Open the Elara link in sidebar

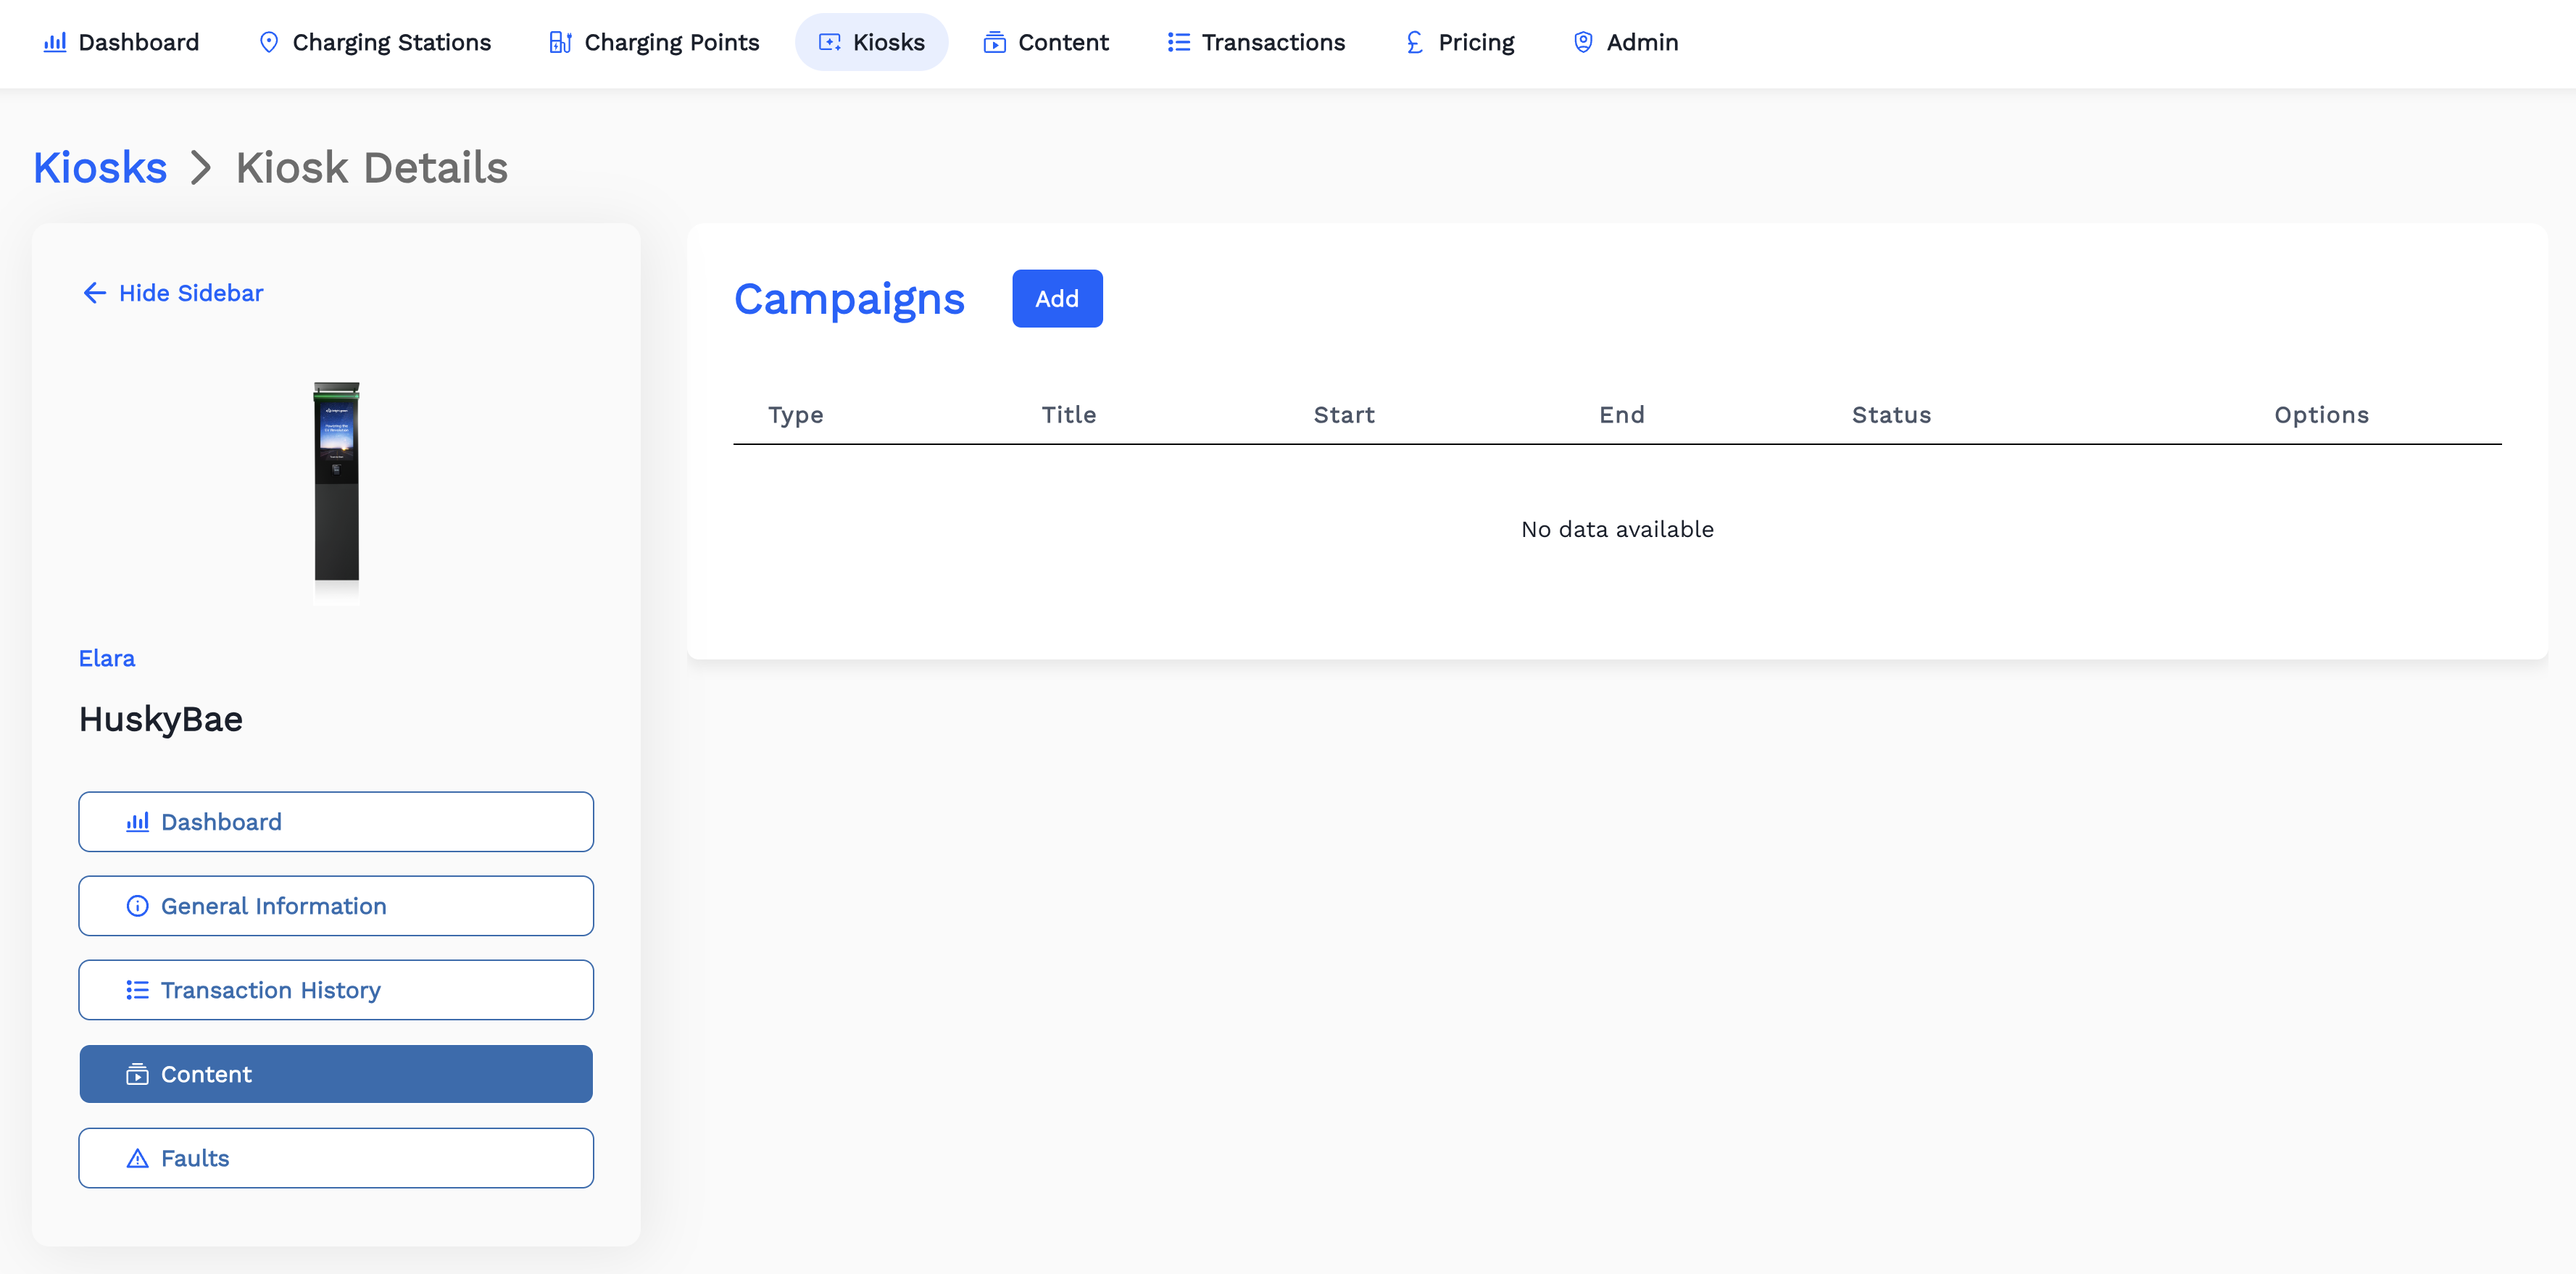coord(107,658)
